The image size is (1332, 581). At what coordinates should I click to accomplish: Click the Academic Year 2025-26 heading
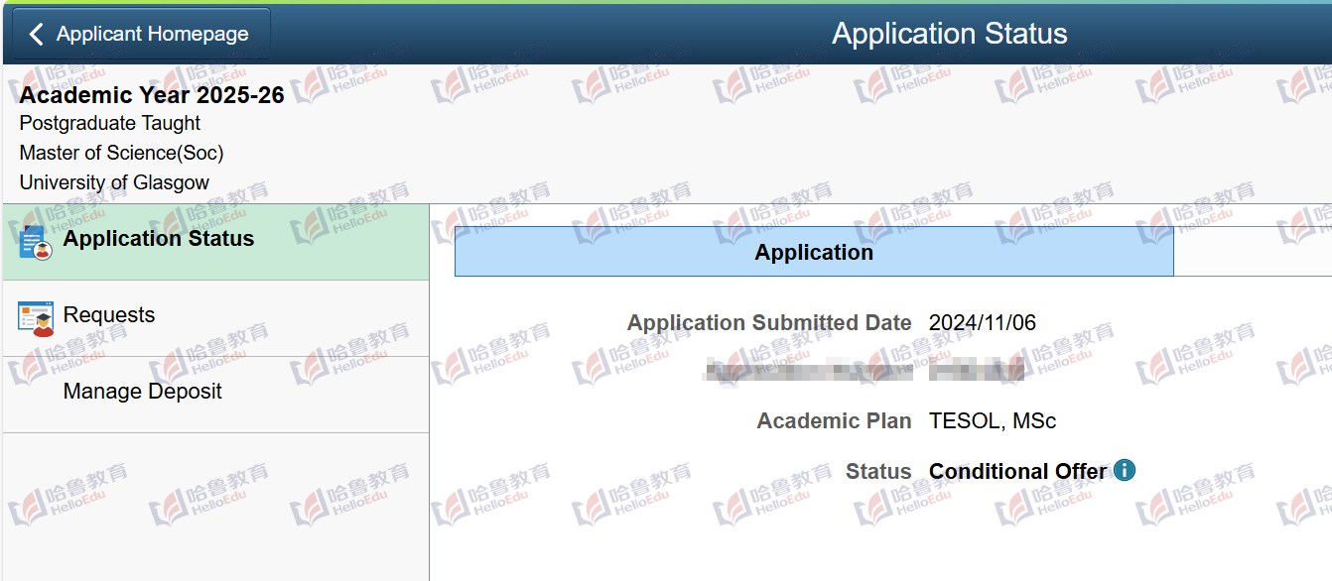(152, 95)
